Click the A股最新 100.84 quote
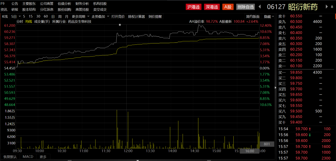The width and height of the screenshot is (336, 161). click(x=239, y=22)
